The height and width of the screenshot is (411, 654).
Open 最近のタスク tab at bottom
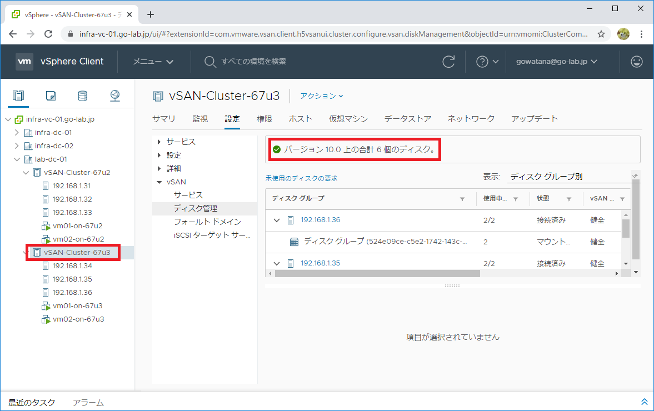(32, 403)
